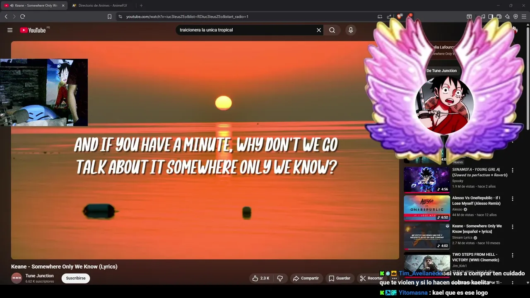
Task: Open the Stream Lyrics channel name
Action: click(x=462, y=238)
